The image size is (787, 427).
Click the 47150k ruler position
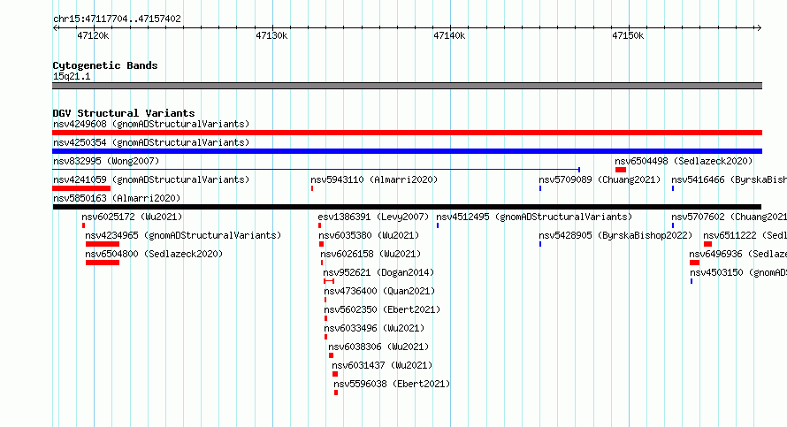[628, 35]
